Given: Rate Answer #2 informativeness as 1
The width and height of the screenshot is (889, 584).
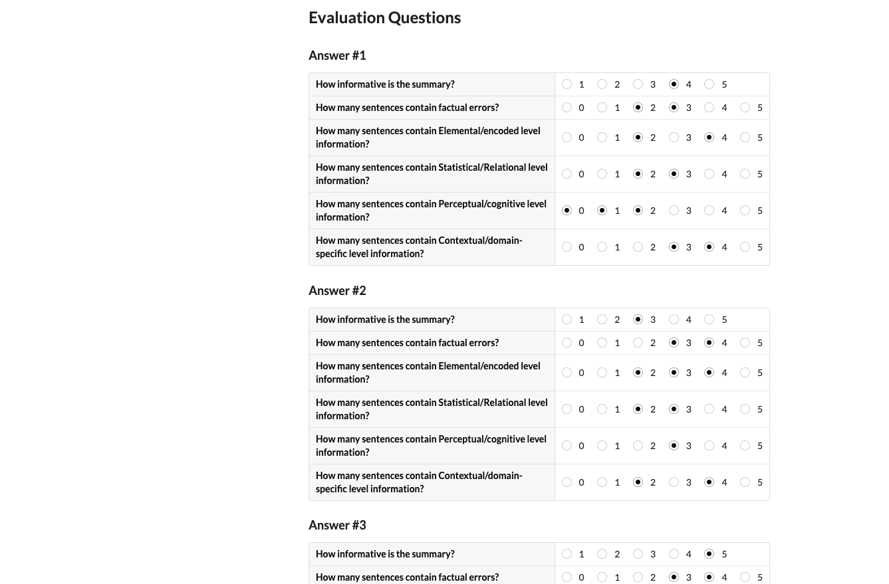Looking at the screenshot, I should pyautogui.click(x=567, y=320).
